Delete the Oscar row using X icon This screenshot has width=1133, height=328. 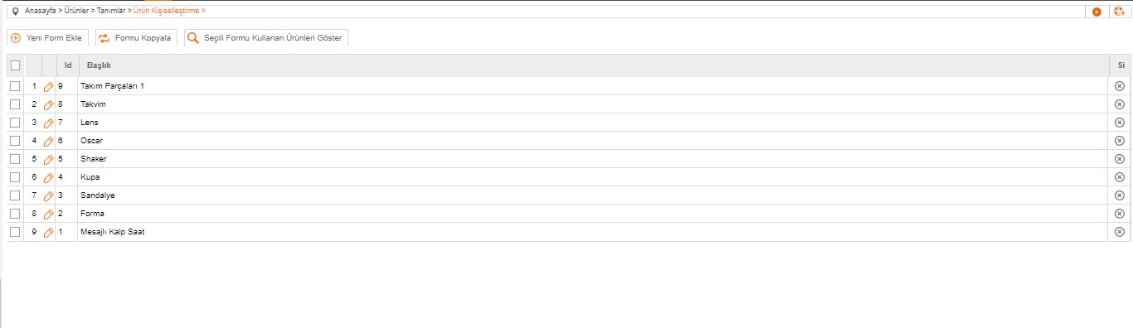coord(1119,141)
